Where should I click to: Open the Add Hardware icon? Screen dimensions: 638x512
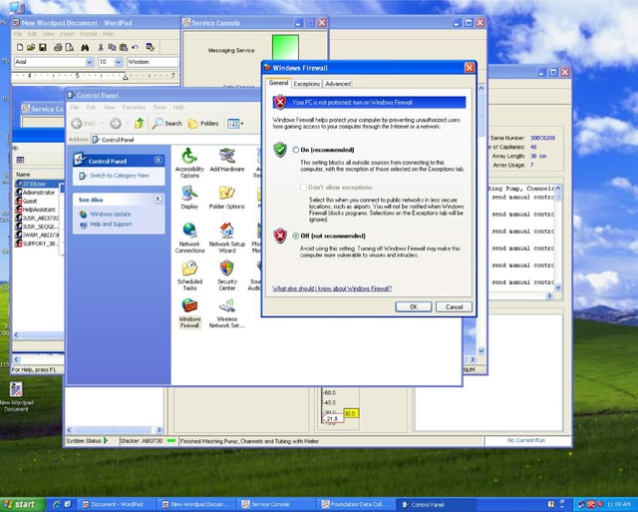[227, 160]
